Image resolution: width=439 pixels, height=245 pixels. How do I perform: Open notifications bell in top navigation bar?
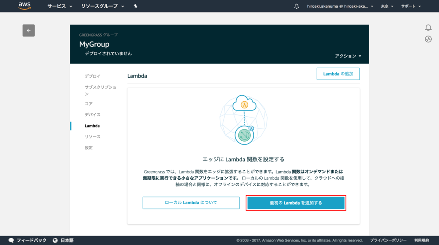click(297, 6)
